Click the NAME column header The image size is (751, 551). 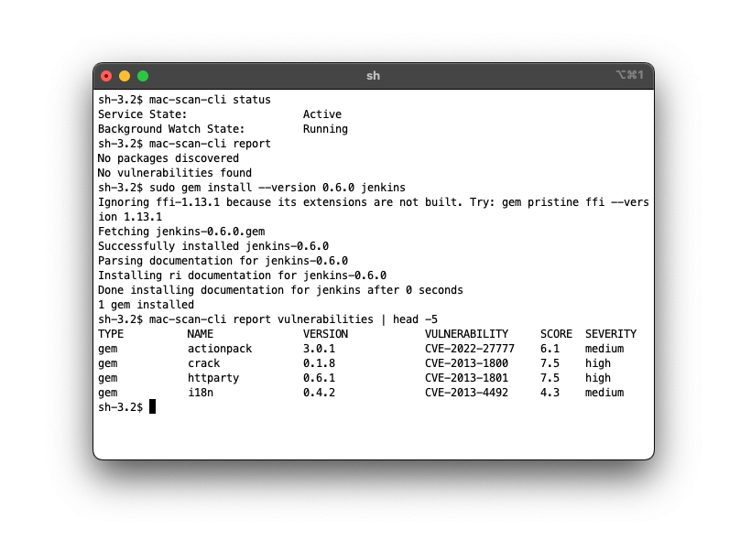pos(201,334)
